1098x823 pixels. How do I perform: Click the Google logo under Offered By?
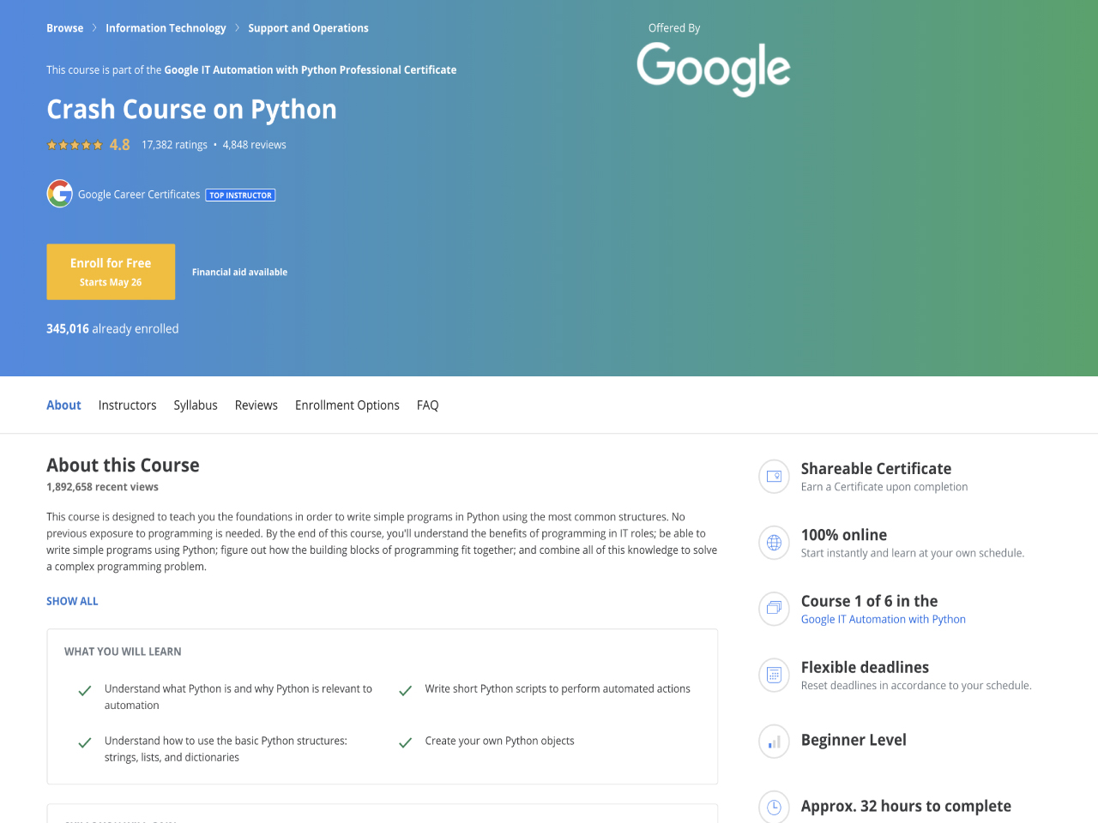pos(714,69)
